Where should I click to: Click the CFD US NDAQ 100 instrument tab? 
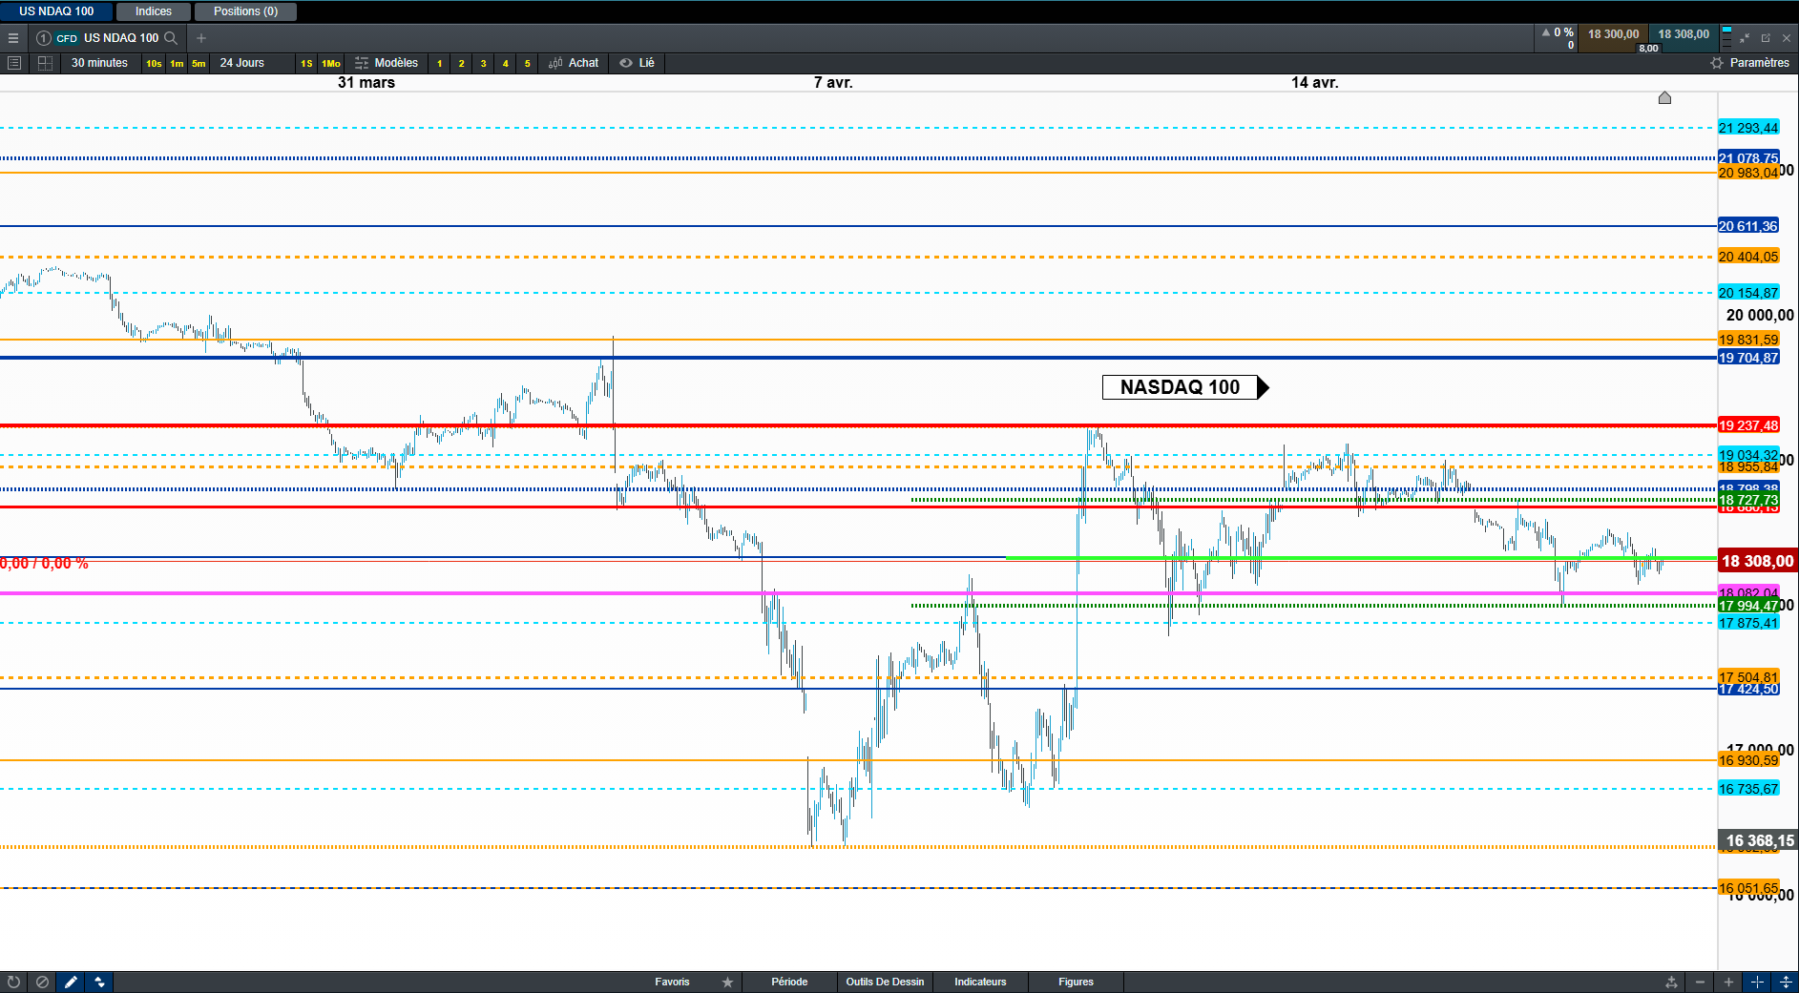click(x=107, y=38)
